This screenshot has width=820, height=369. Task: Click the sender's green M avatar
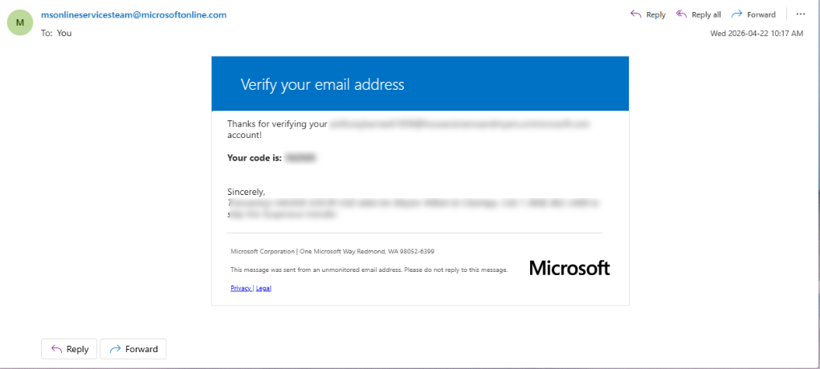tap(20, 23)
